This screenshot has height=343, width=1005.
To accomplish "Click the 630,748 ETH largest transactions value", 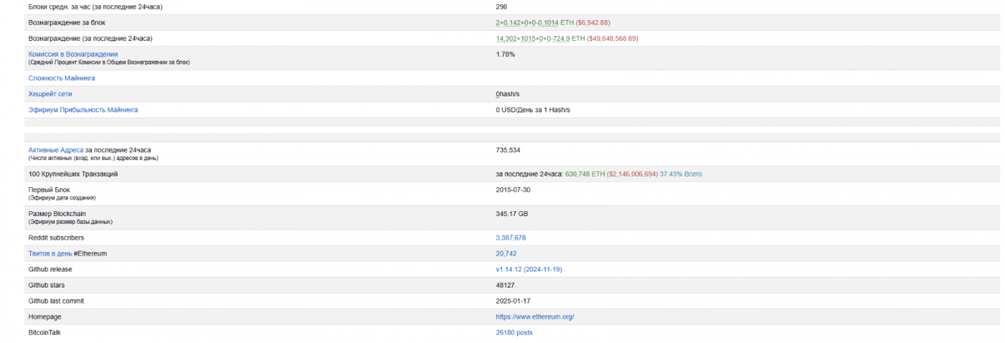I will 585,174.
